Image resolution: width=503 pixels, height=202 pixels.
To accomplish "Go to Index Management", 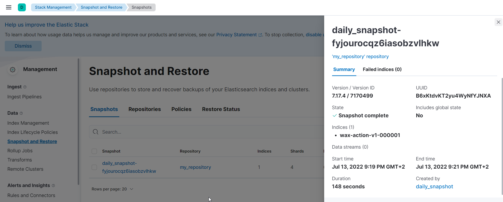I will pyautogui.click(x=28, y=123).
